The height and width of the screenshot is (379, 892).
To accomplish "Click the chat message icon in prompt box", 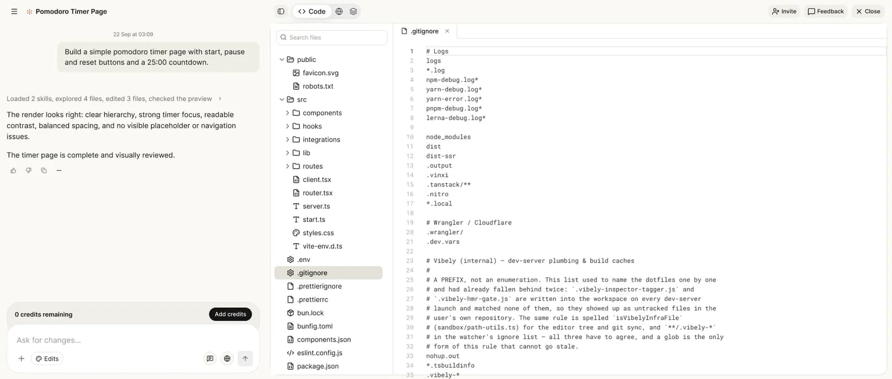I will tap(210, 358).
